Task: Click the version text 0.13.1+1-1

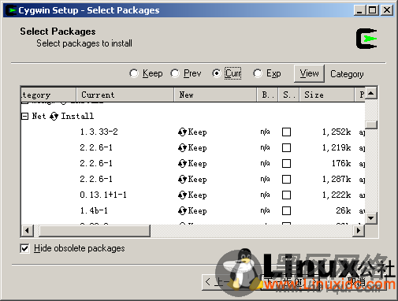Action: (103, 195)
